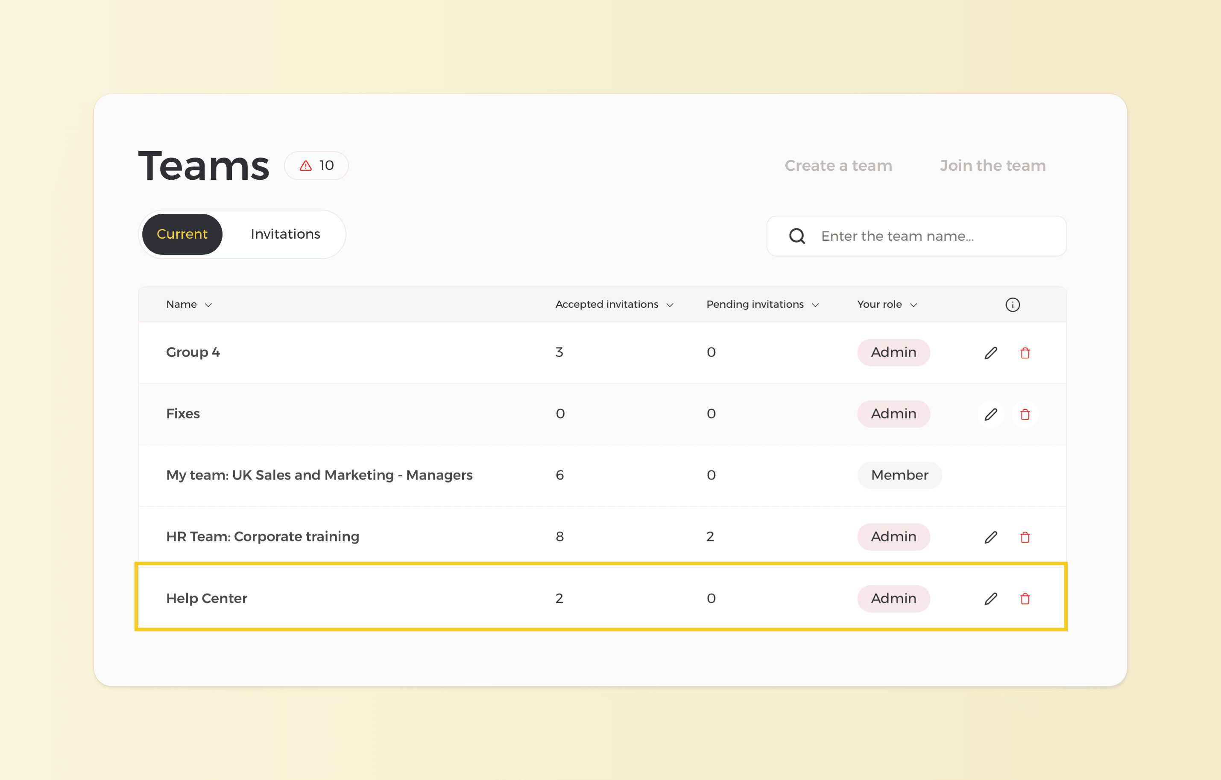The height and width of the screenshot is (780, 1221).
Task: Click Join the team
Action: (x=993, y=166)
